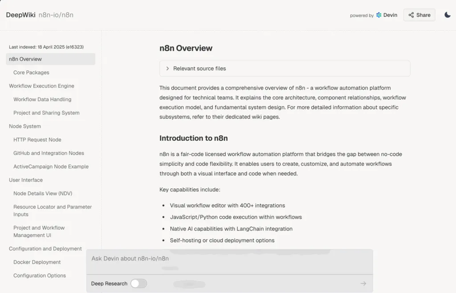The width and height of the screenshot is (456, 293).
Task: Open the Core Packages page
Action: coord(31,73)
